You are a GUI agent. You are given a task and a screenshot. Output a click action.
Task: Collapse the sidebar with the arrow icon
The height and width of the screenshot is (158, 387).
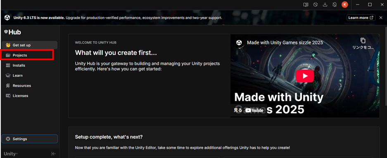(54, 154)
